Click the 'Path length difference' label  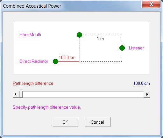[x=33, y=84]
